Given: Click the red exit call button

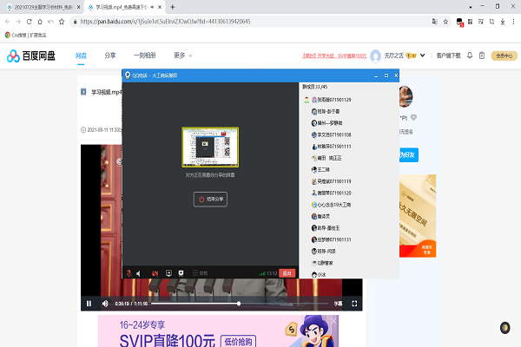Looking at the screenshot, I should [287, 273].
